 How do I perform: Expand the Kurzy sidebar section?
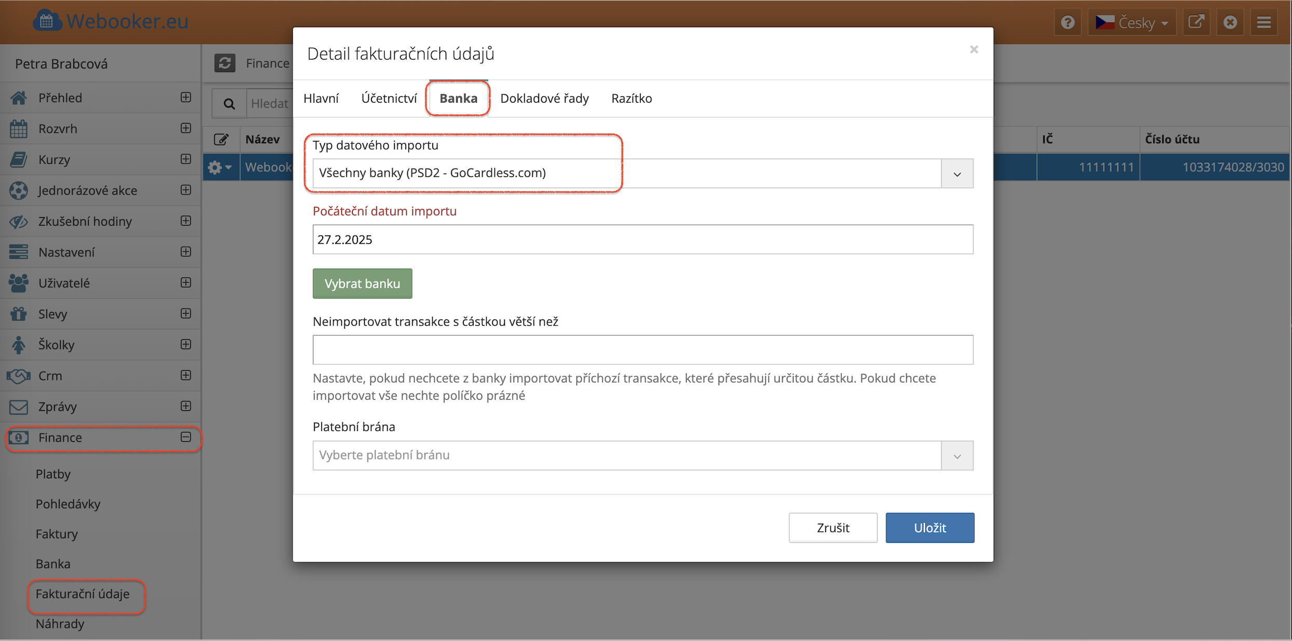[x=186, y=159]
